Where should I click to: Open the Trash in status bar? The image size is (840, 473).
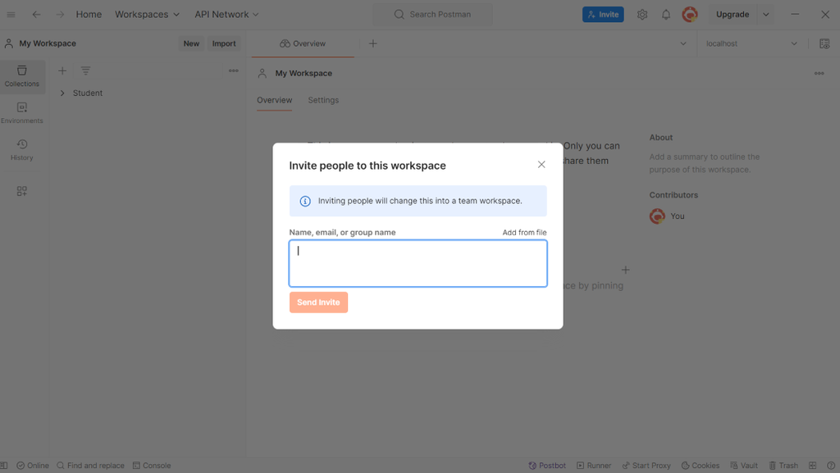click(783, 466)
